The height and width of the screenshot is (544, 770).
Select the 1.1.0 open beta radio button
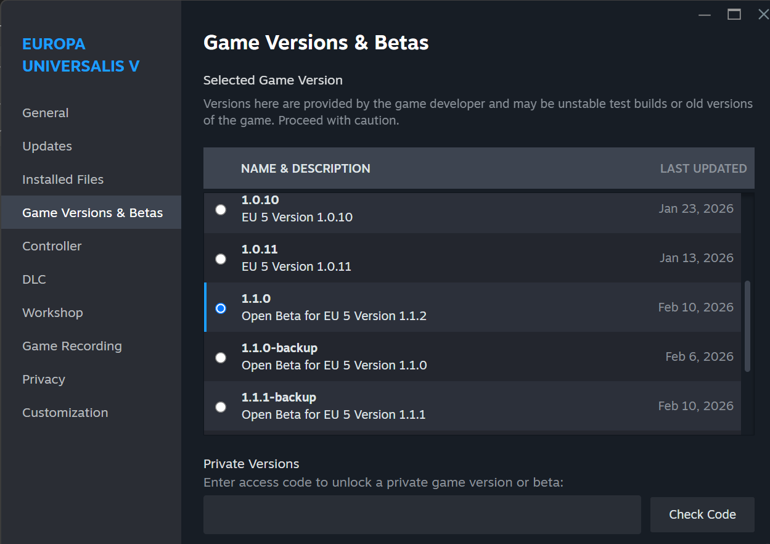pyautogui.click(x=221, y=308)
